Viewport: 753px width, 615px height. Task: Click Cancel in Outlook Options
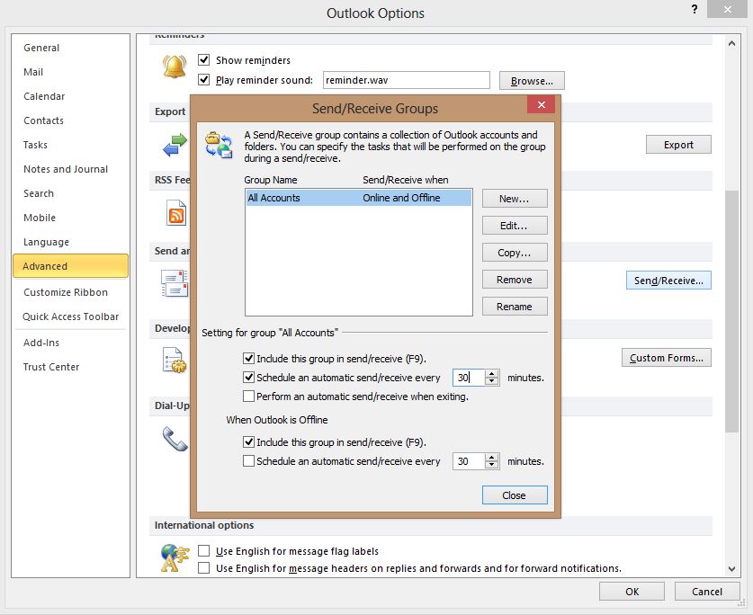(707, 592)
